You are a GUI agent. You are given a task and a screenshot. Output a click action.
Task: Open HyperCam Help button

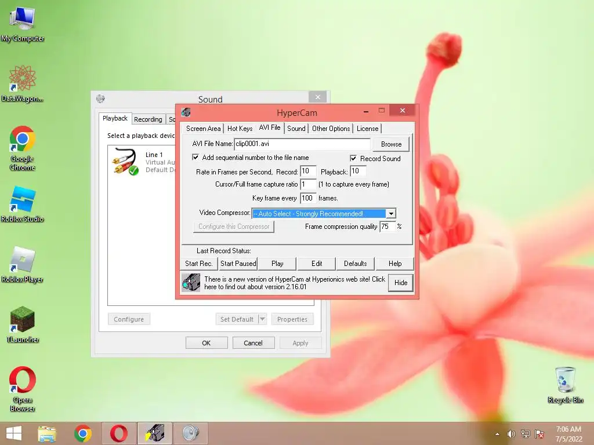click(394, 264)
